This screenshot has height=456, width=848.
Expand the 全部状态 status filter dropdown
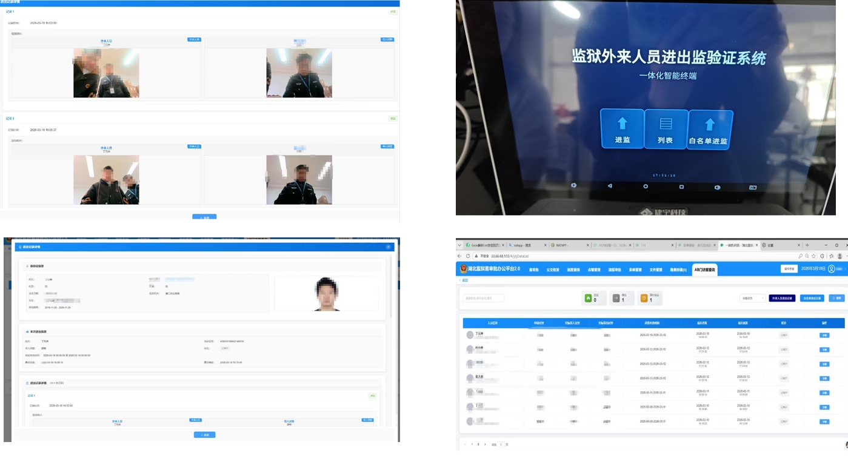(752, 298)
